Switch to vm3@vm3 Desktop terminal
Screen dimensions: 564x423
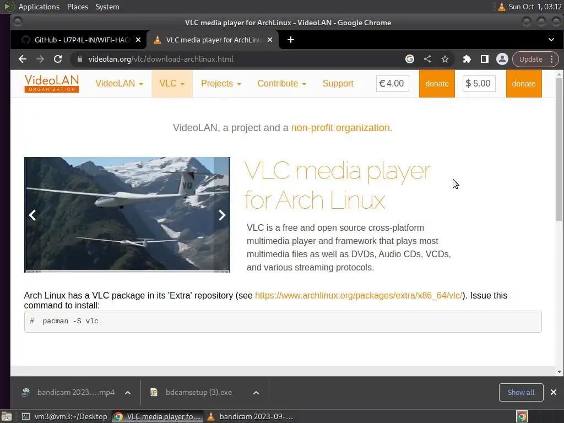pos(64,416)
